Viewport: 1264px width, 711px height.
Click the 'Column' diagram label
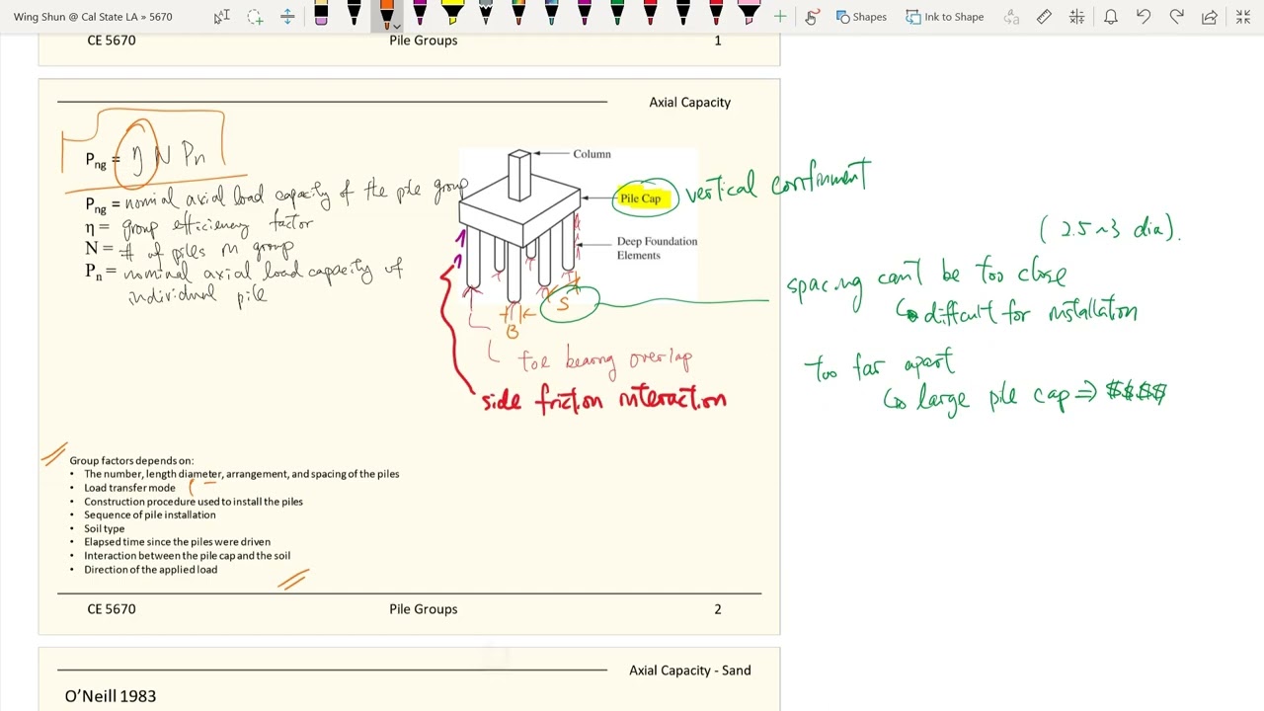point(592,154)
